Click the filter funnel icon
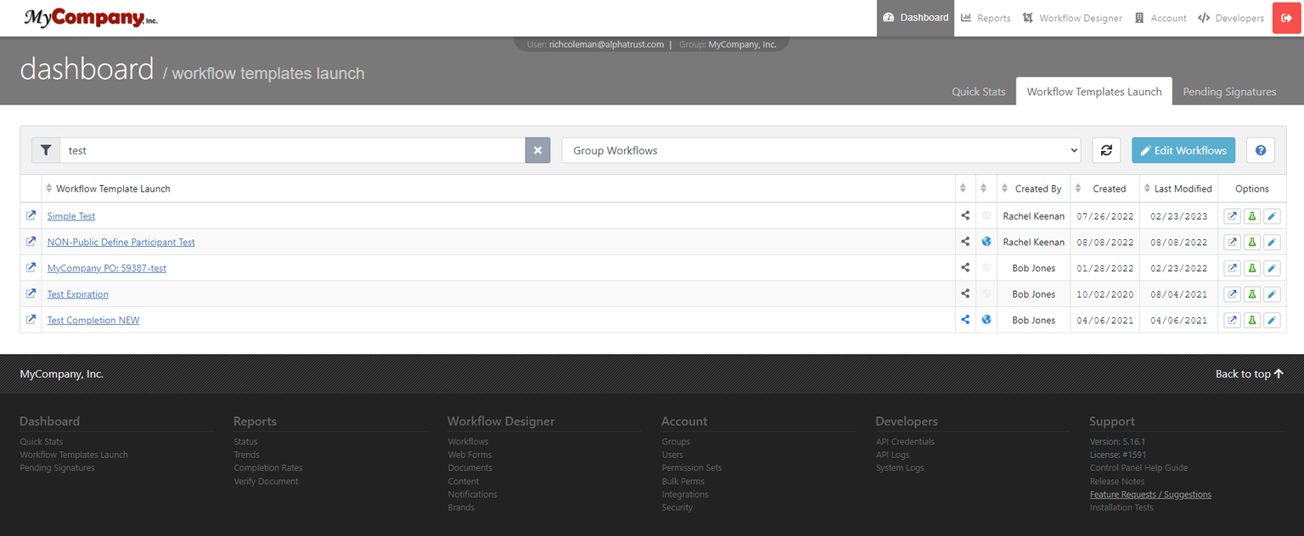This screenshot has width=1304, height=536. click(46, 150)
